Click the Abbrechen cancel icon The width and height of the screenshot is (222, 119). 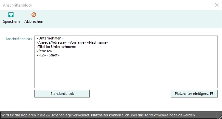click(34, 15)
